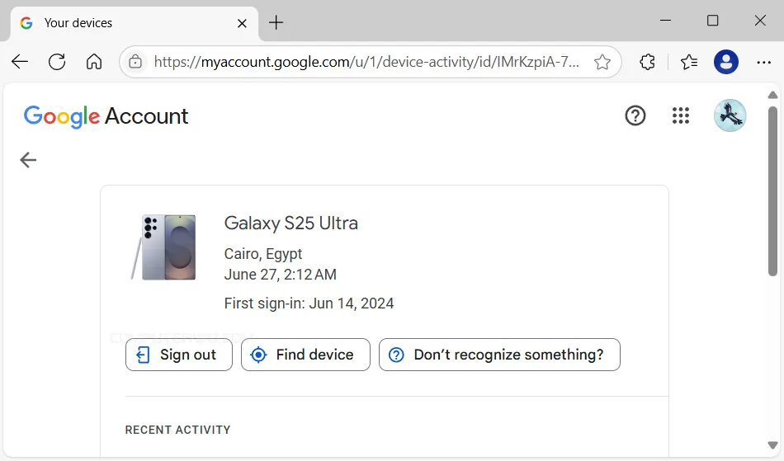Open browser settings and more menu
Screen dimensions: 784x461
[763, 62]
